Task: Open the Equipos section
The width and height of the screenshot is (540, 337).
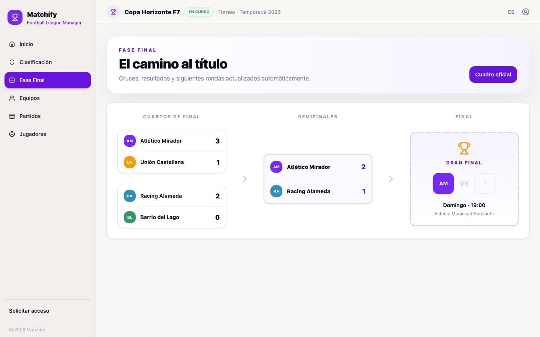Action: [48, 98]
